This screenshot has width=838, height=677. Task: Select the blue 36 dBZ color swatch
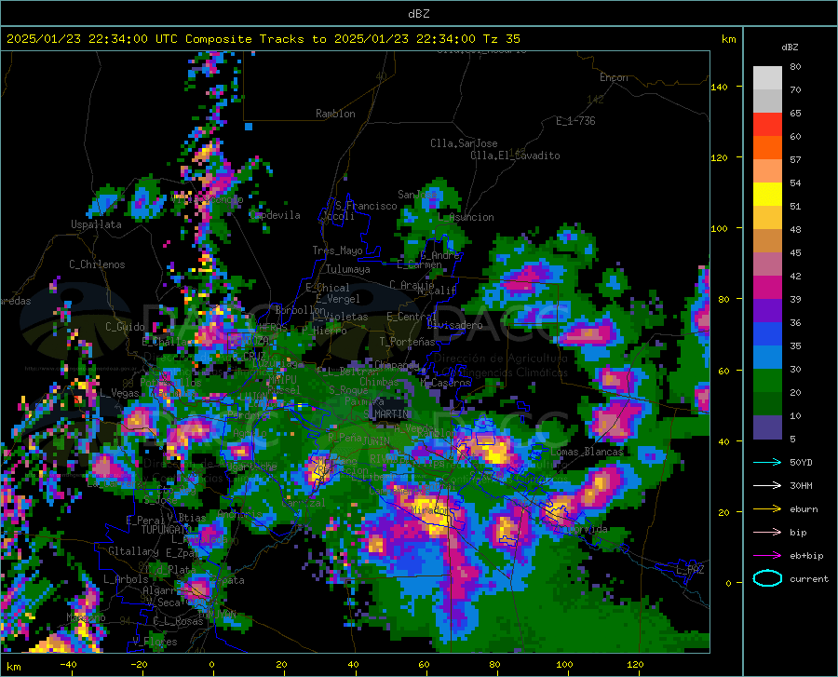[767, 334]
